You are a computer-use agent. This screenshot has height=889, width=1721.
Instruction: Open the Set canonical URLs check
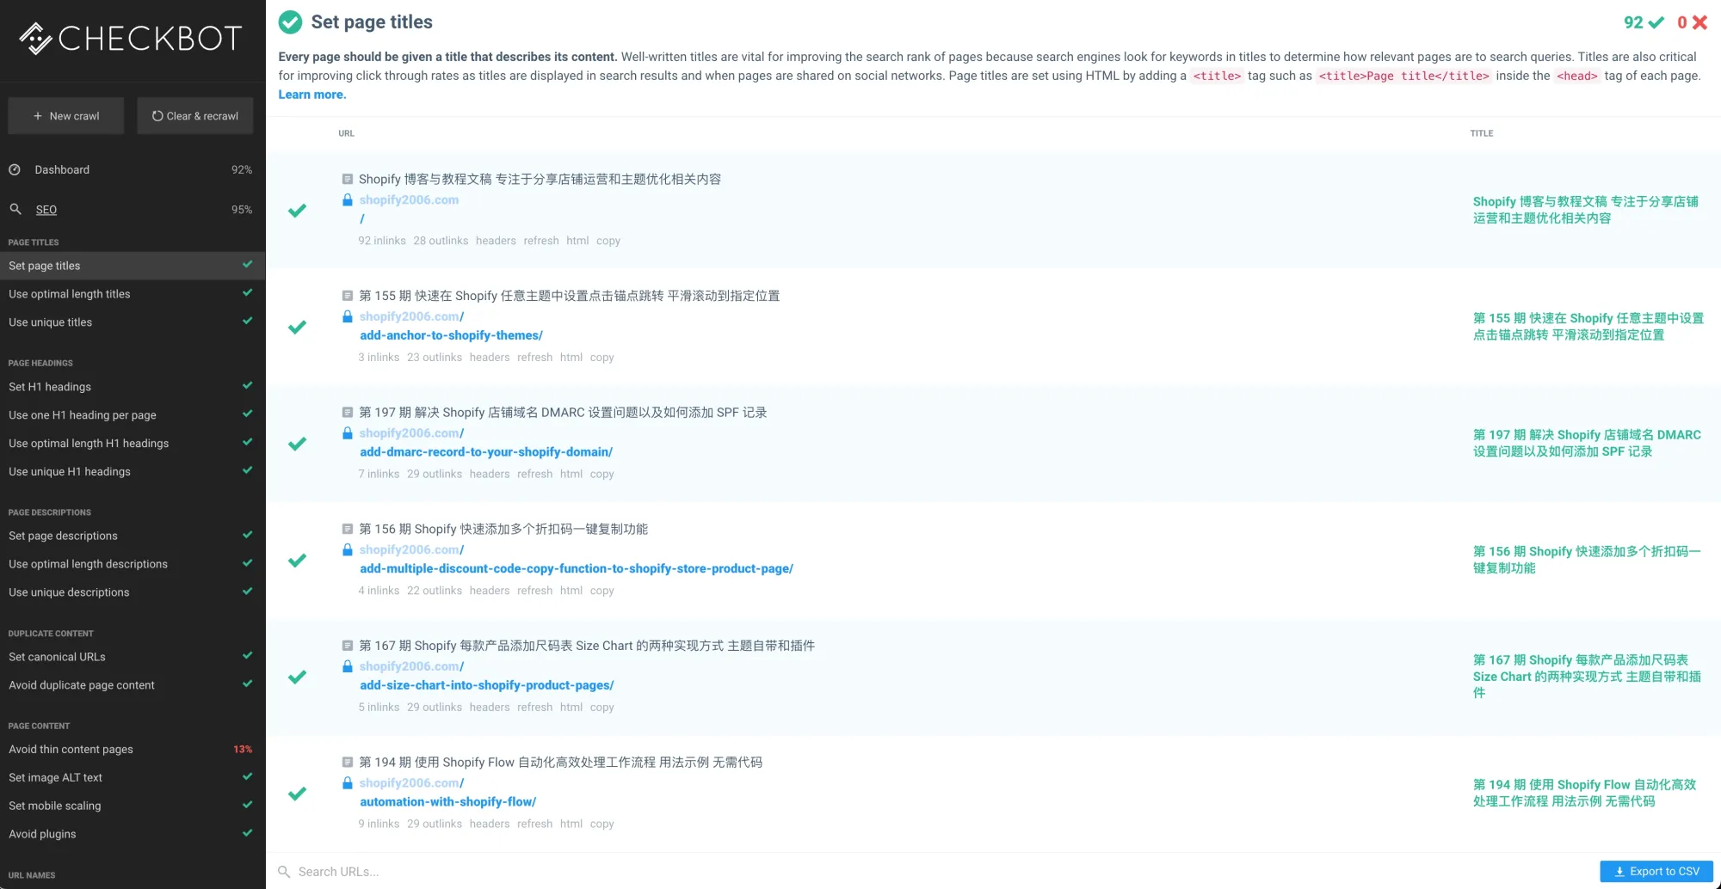coord(56,656)
